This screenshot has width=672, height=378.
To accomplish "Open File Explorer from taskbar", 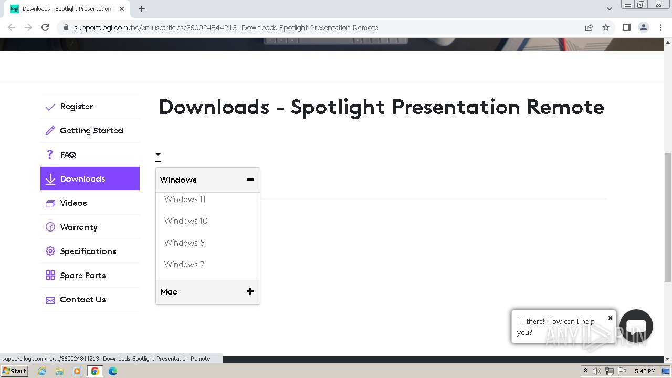I will [x=59, y=371].
